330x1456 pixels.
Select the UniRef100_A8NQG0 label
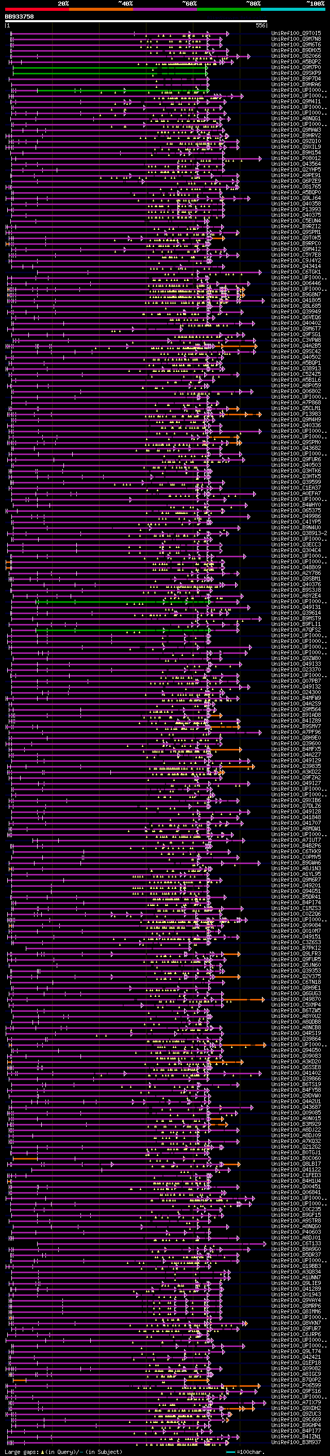point(296,1226)
